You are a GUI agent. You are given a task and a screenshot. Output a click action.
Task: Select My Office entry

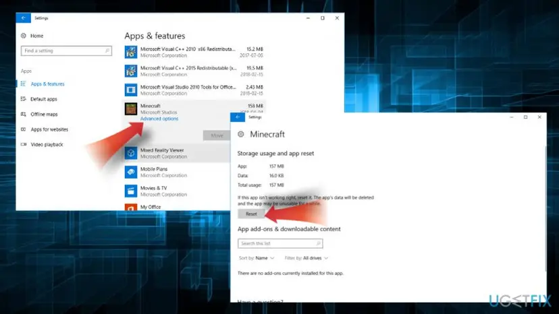[x=177, y=207]
